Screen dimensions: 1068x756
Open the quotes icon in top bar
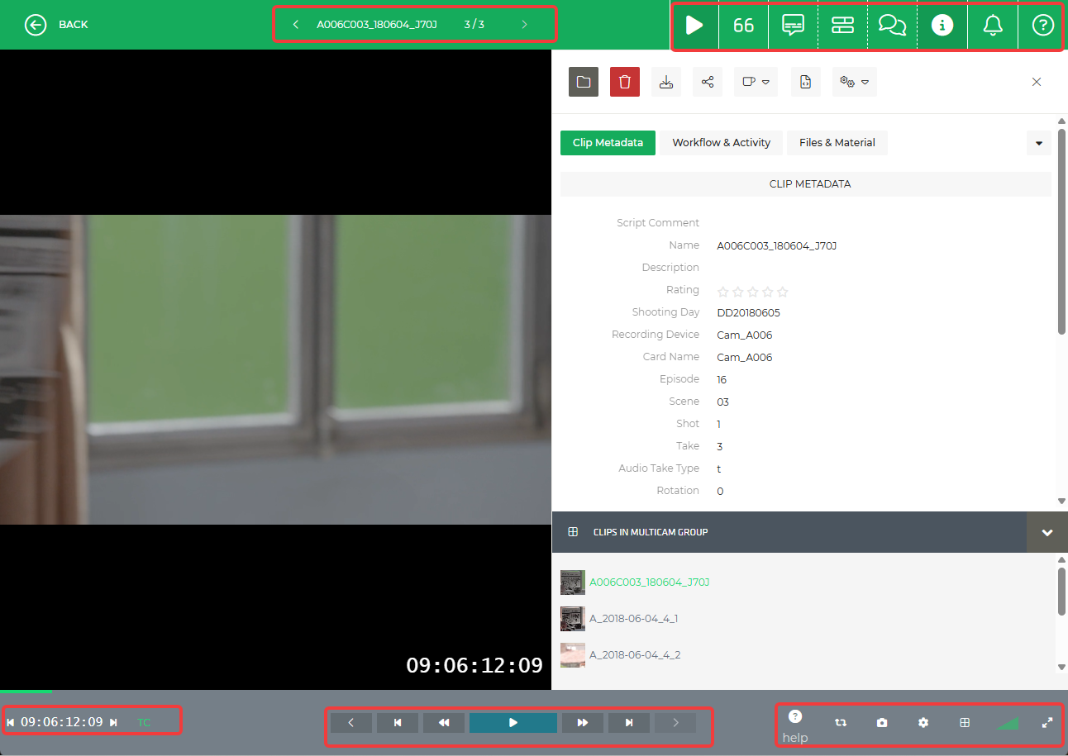[743, 25]
